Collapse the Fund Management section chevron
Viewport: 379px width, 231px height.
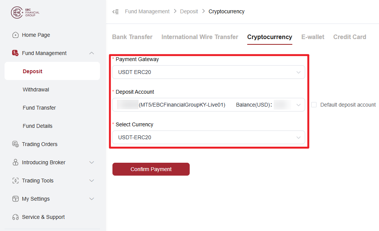pyautogui.click(x=92, y=53)
